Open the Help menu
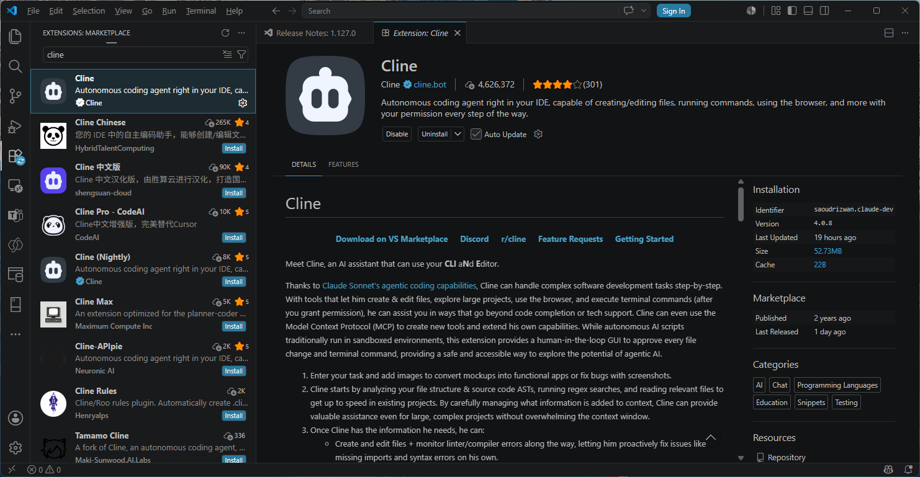This screenshot has width=920, height=477. (234, 11)
